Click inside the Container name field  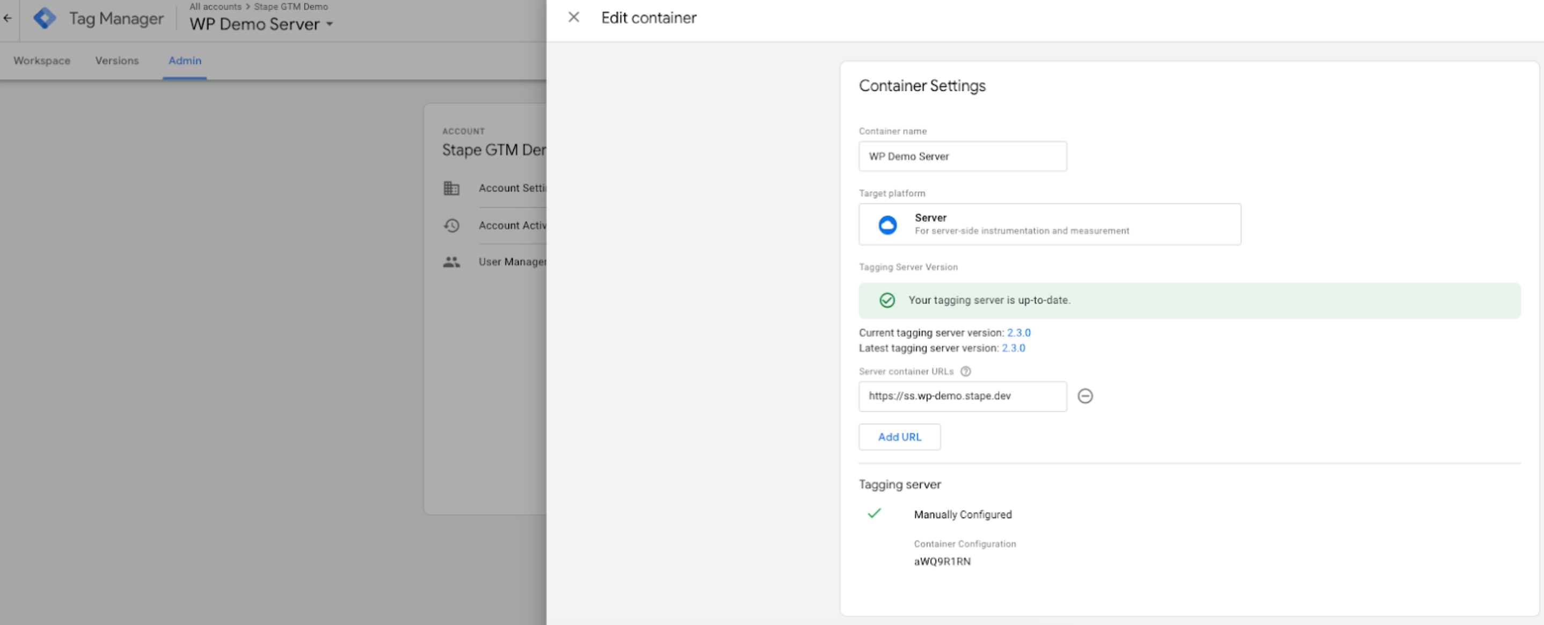(962, 156)
